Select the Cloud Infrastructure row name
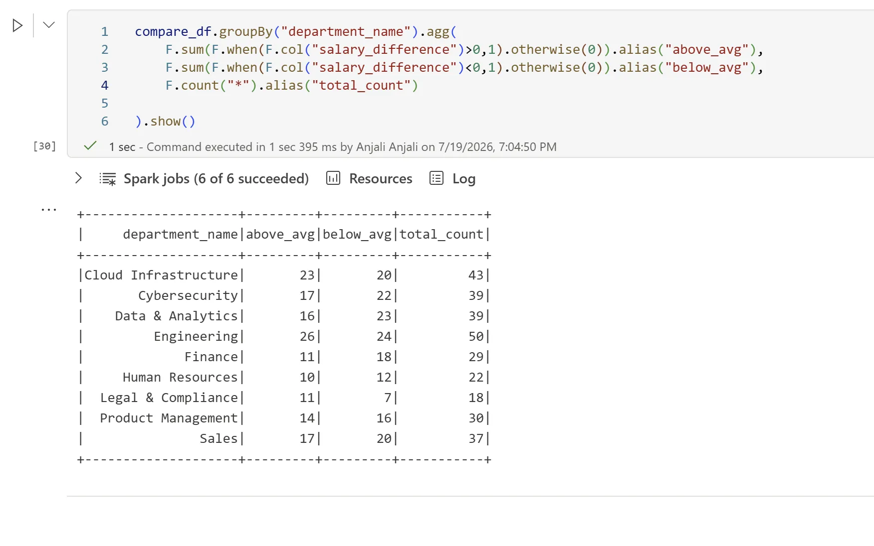 [x=161, y=275]
